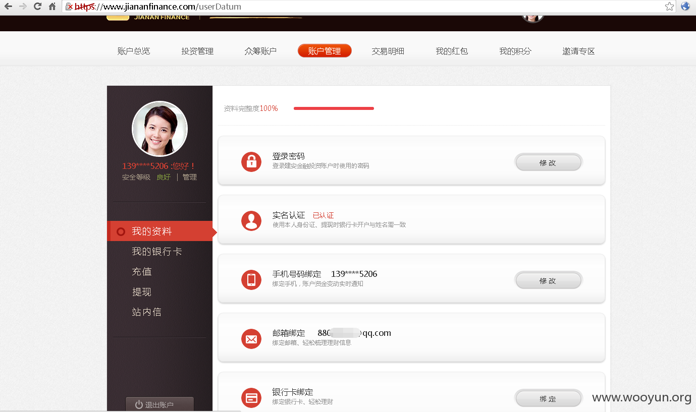Click the login password lock icon
Viewport: 696px width, 412px height.
[x=251, y=162]
